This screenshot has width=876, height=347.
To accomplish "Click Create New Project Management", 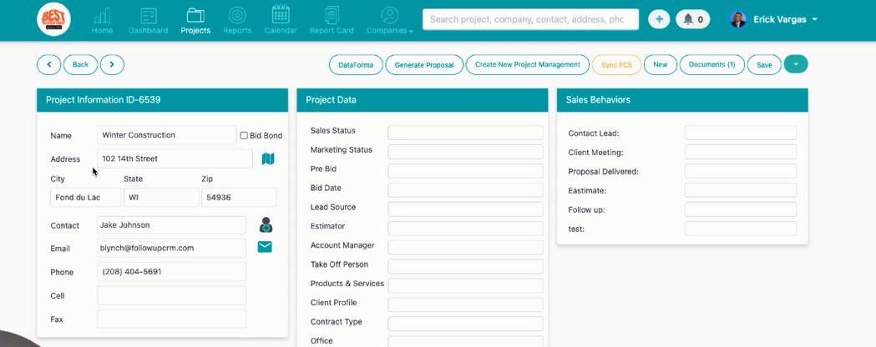I will (528, 65).
